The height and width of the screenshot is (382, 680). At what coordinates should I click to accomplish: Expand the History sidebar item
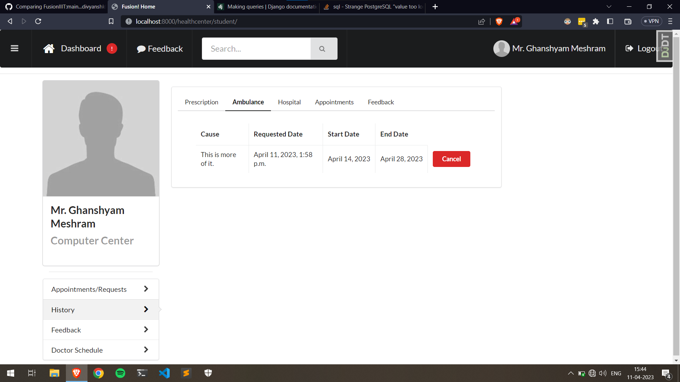tap(101, 310)
